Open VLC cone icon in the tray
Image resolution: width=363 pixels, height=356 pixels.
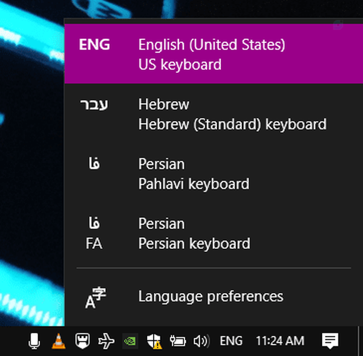coord(58,341)
